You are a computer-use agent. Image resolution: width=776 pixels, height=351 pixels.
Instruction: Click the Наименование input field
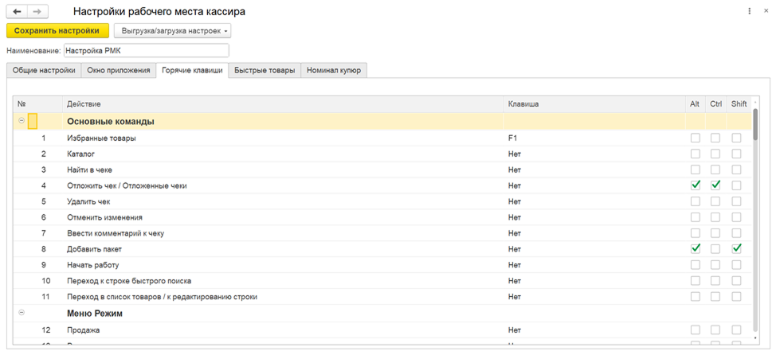[x=147, y=50]
